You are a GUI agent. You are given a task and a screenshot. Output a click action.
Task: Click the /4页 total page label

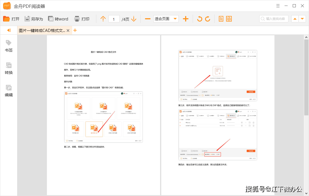[x=125, y=19]
